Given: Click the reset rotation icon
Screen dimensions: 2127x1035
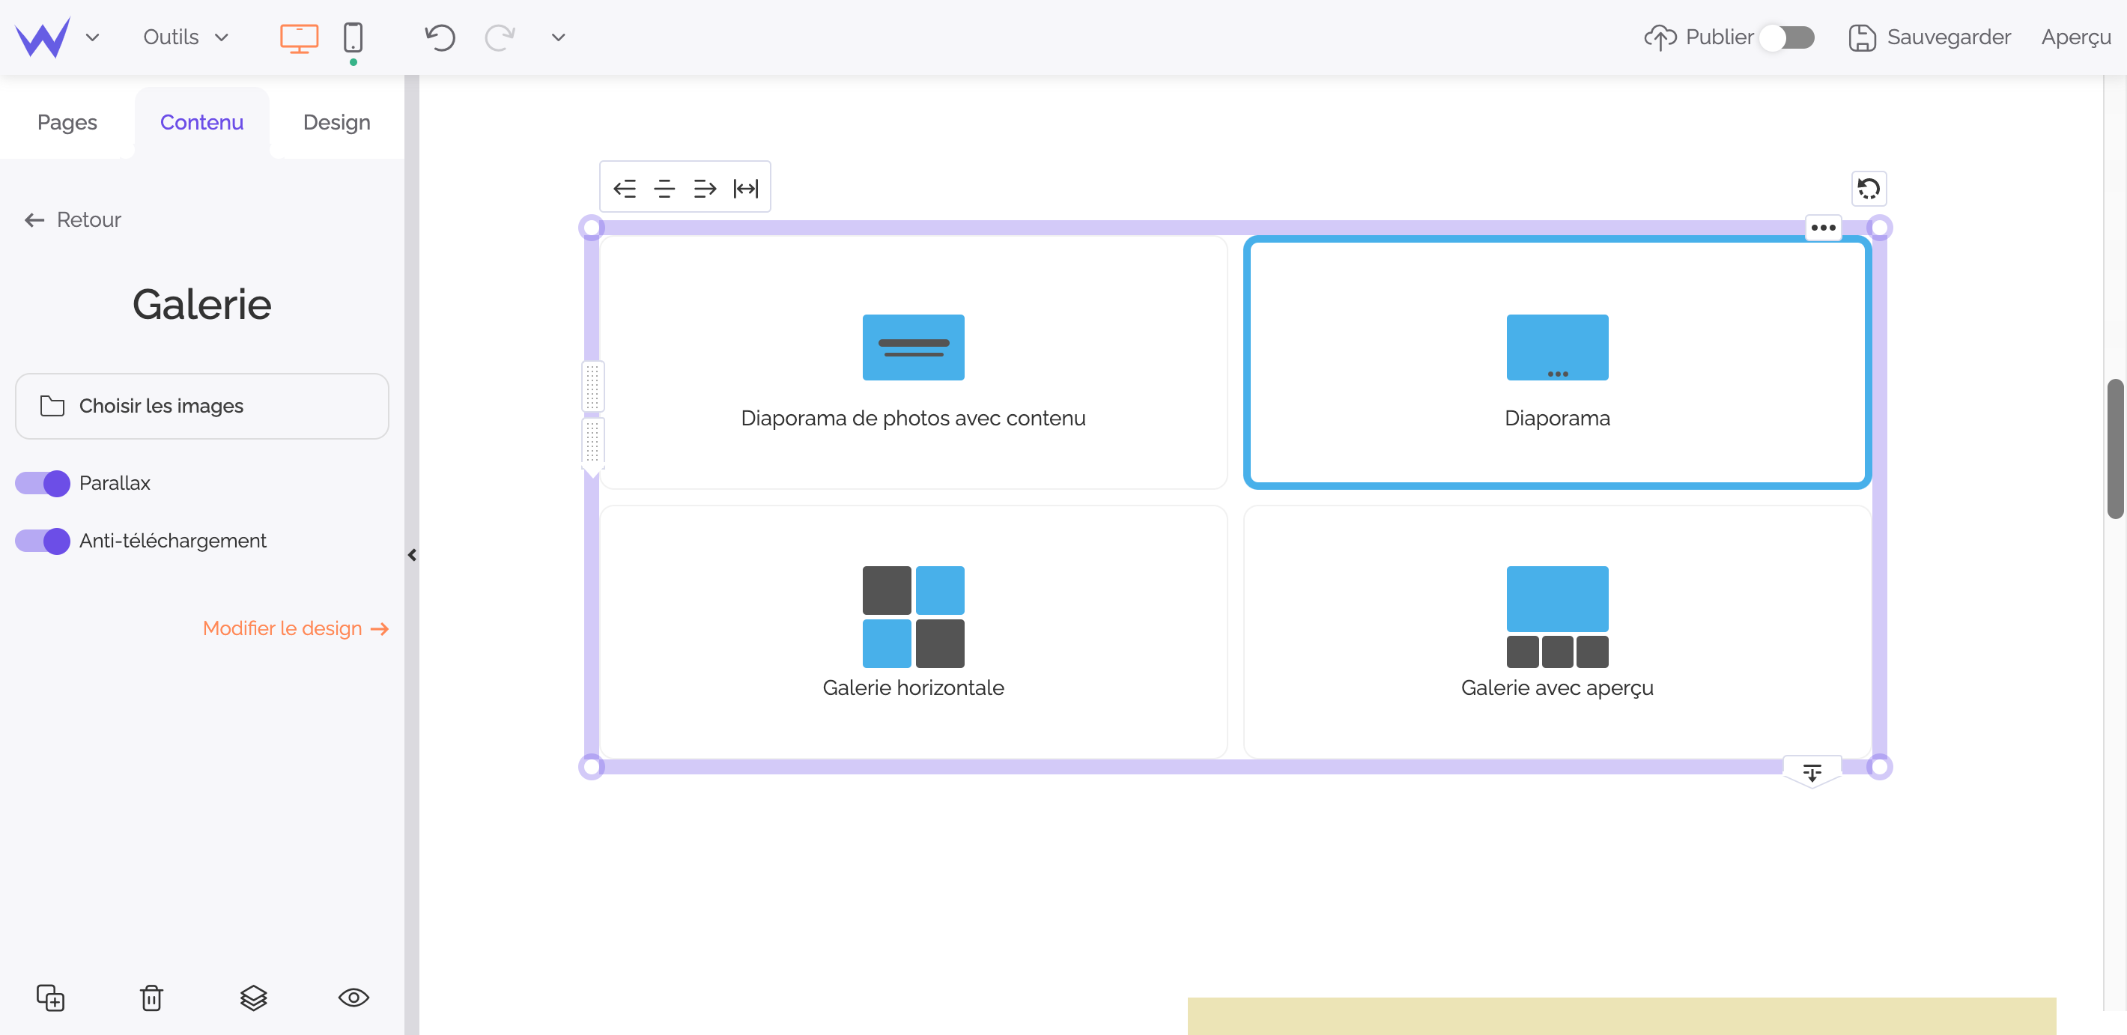Looking at the screenshot, I should [x=1869, y=189].
